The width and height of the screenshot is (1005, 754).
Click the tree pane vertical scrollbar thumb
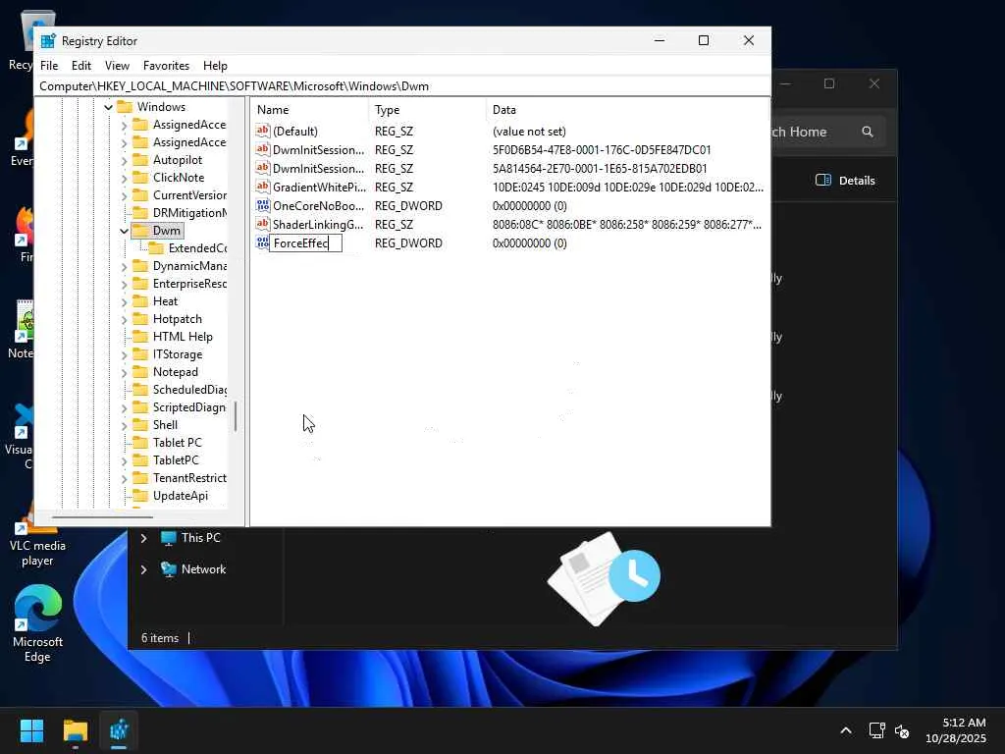coord(236,416)
